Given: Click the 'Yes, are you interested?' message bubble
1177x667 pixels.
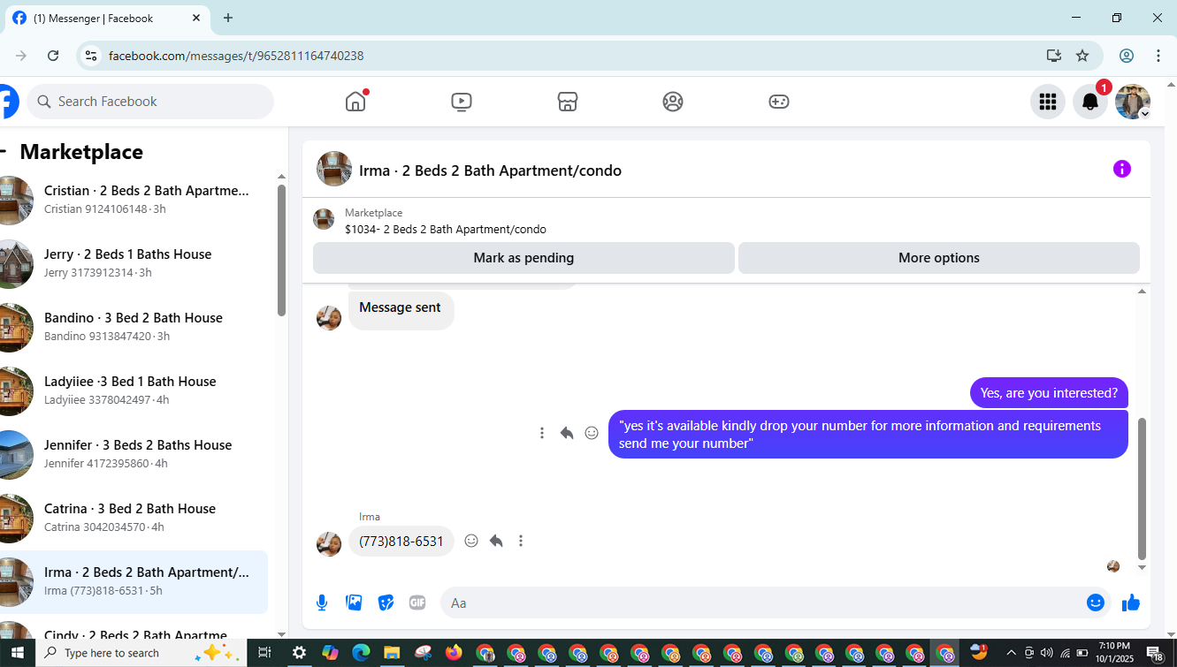Looking at the screenshot, I should (1049, 393).
